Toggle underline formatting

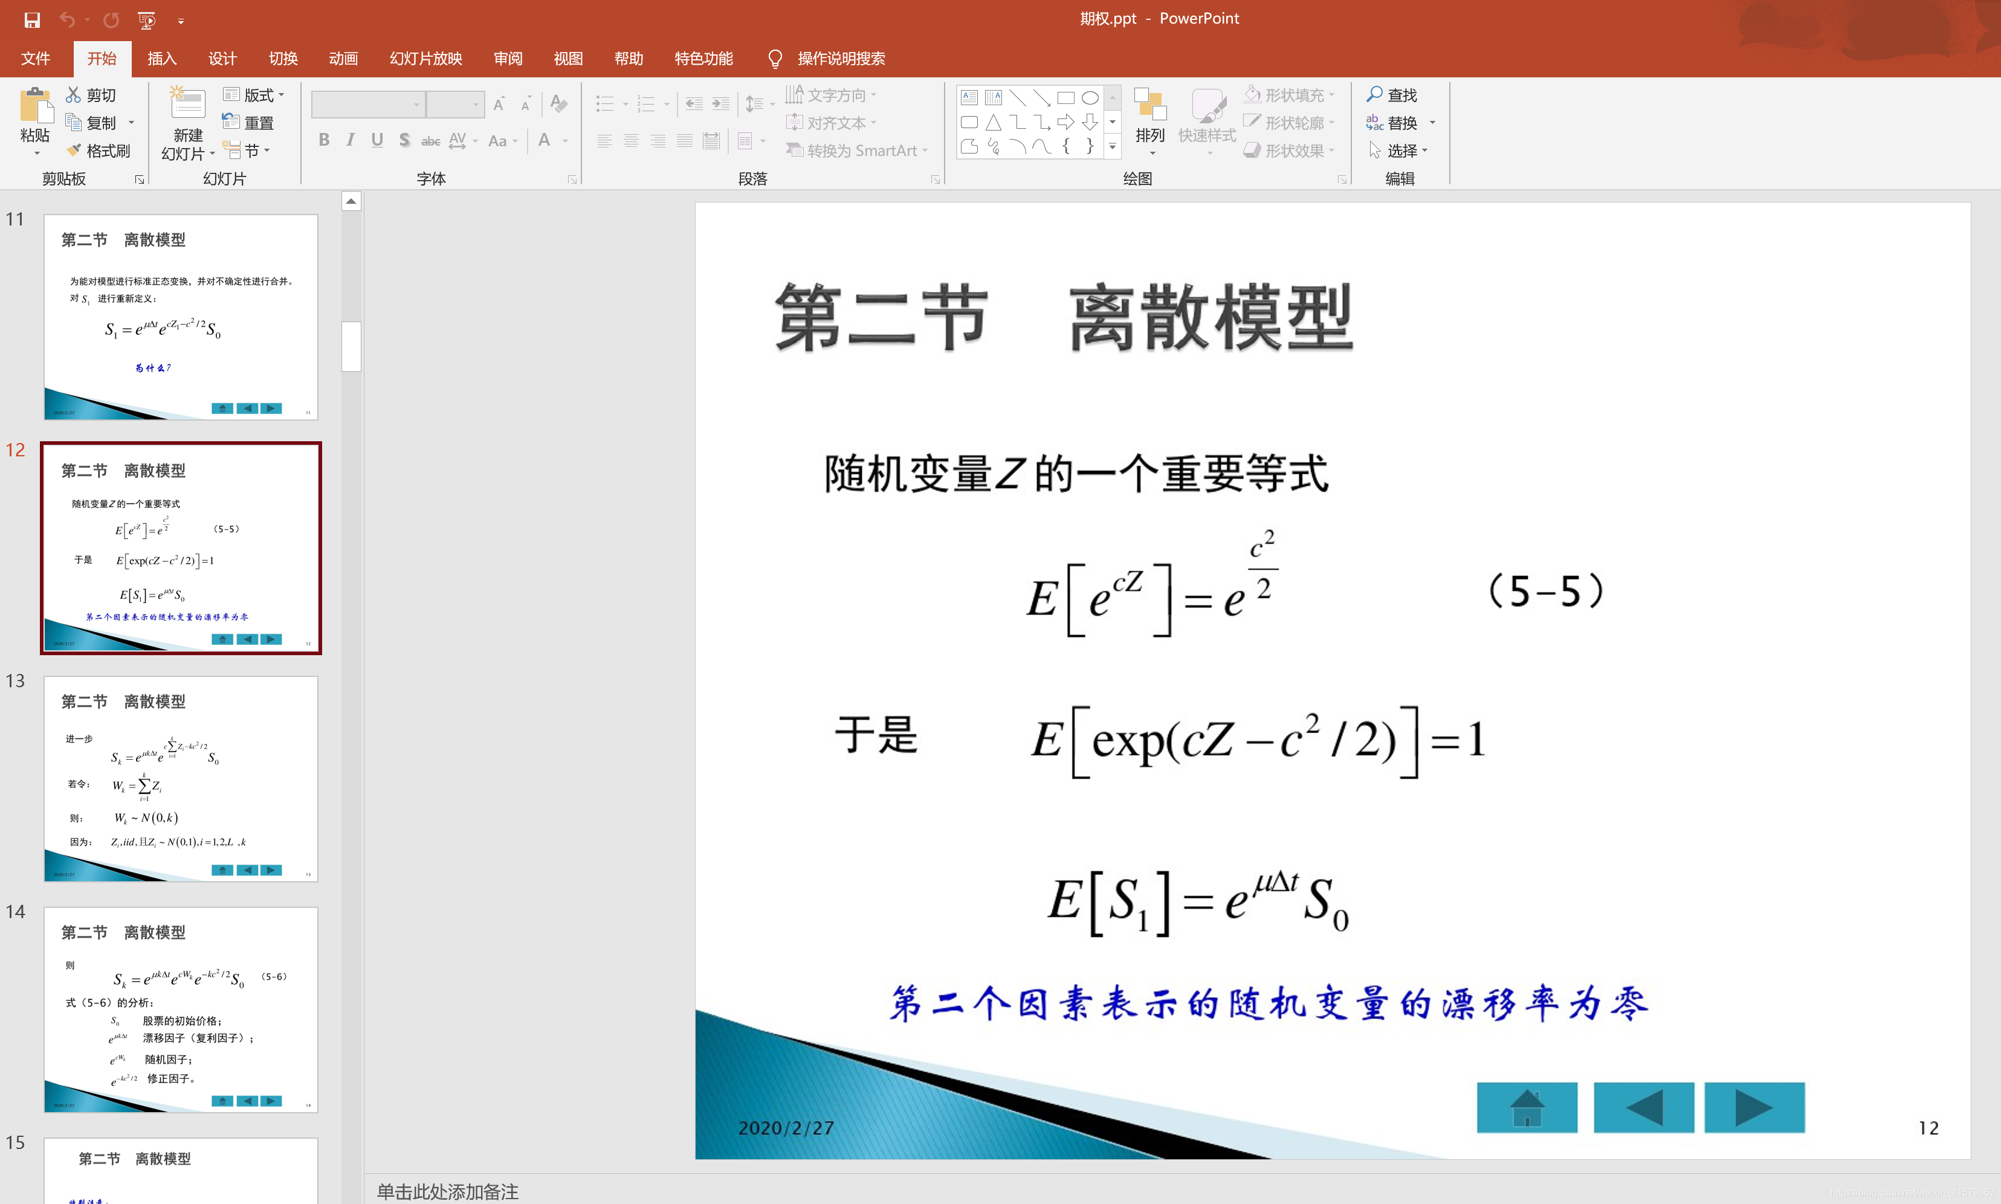click(x=377, y=140)
